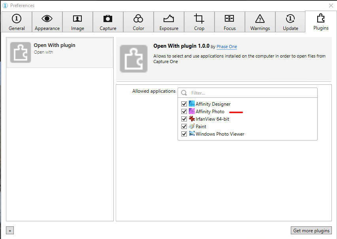Open the Exposure histogram tab
Viewport: 337px width, 239px height.
(169, 22)
